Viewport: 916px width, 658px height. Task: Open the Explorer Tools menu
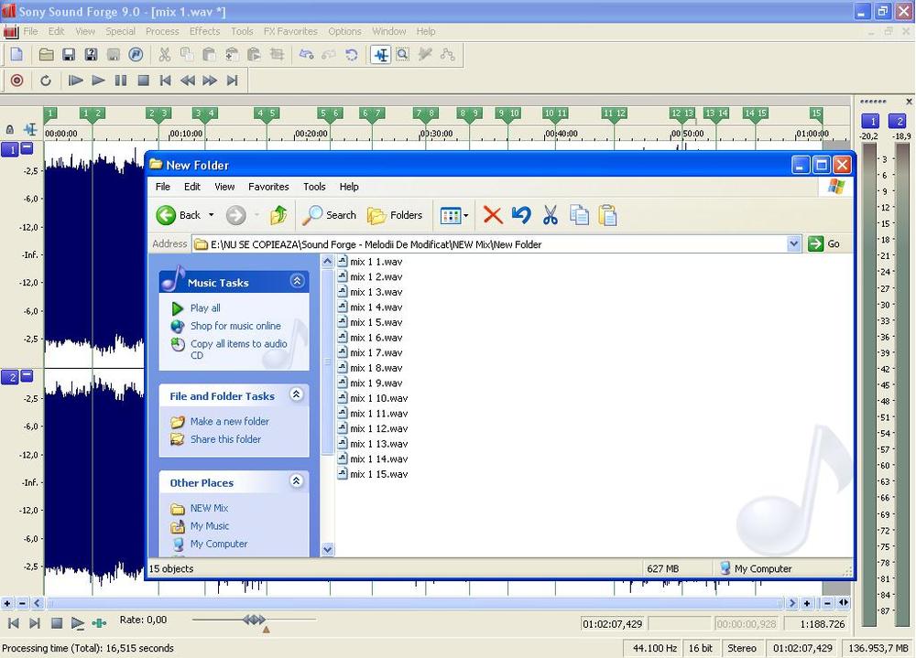tap(314, 187)
